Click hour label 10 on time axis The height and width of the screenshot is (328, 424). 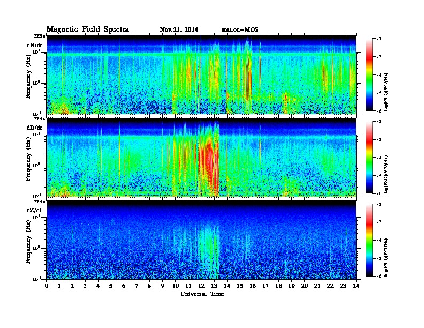click(176, 286)
